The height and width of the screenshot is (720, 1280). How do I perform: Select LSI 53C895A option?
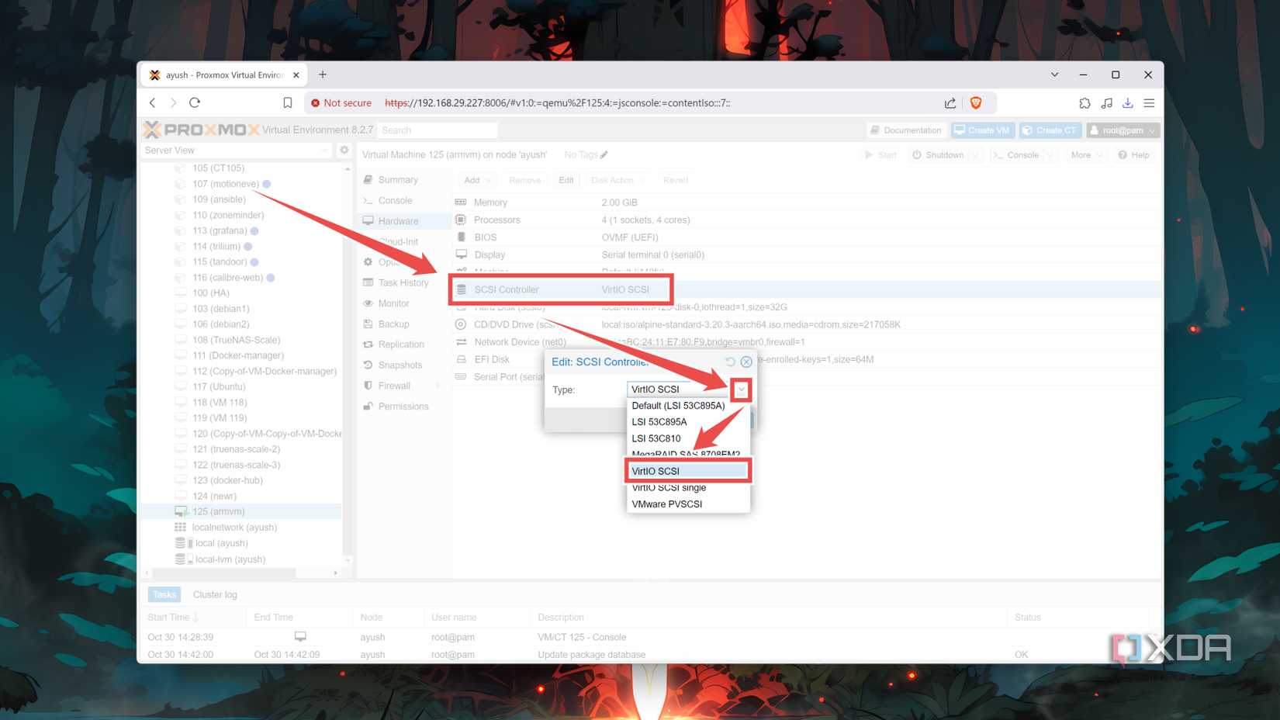pyautogui.click(x=688, y=421)
